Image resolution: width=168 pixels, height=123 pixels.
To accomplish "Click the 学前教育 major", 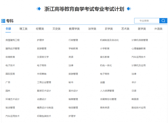I will (x=73, y=49).
